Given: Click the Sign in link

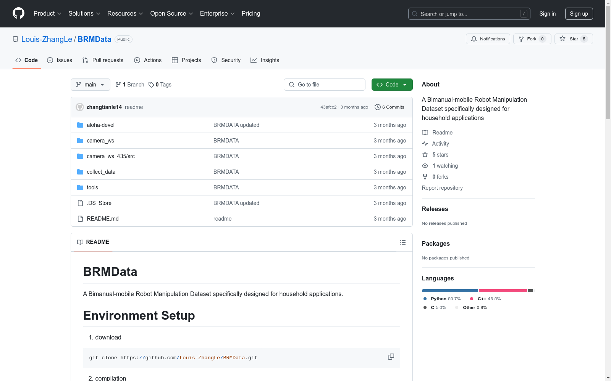Looking at the screenshot, I should pos(548,14).
